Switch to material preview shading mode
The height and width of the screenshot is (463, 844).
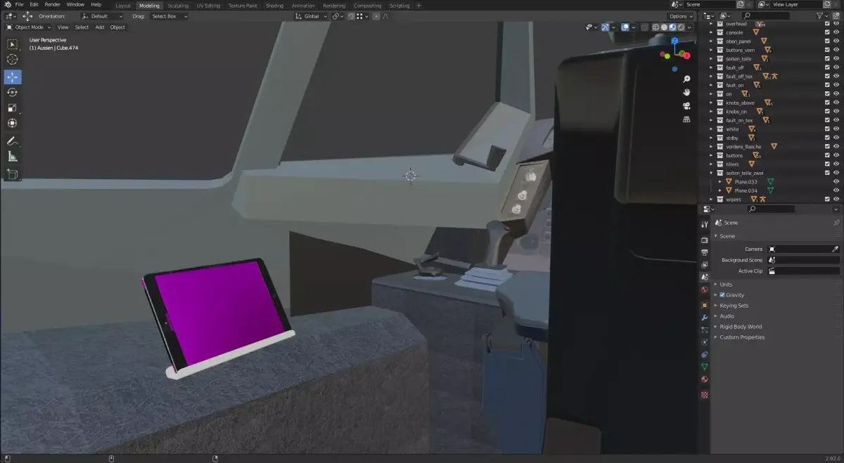[673, 27]
